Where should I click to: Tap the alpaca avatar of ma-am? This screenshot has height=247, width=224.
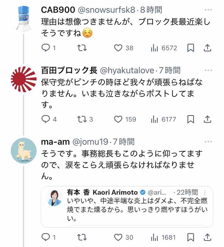(24, 151)
